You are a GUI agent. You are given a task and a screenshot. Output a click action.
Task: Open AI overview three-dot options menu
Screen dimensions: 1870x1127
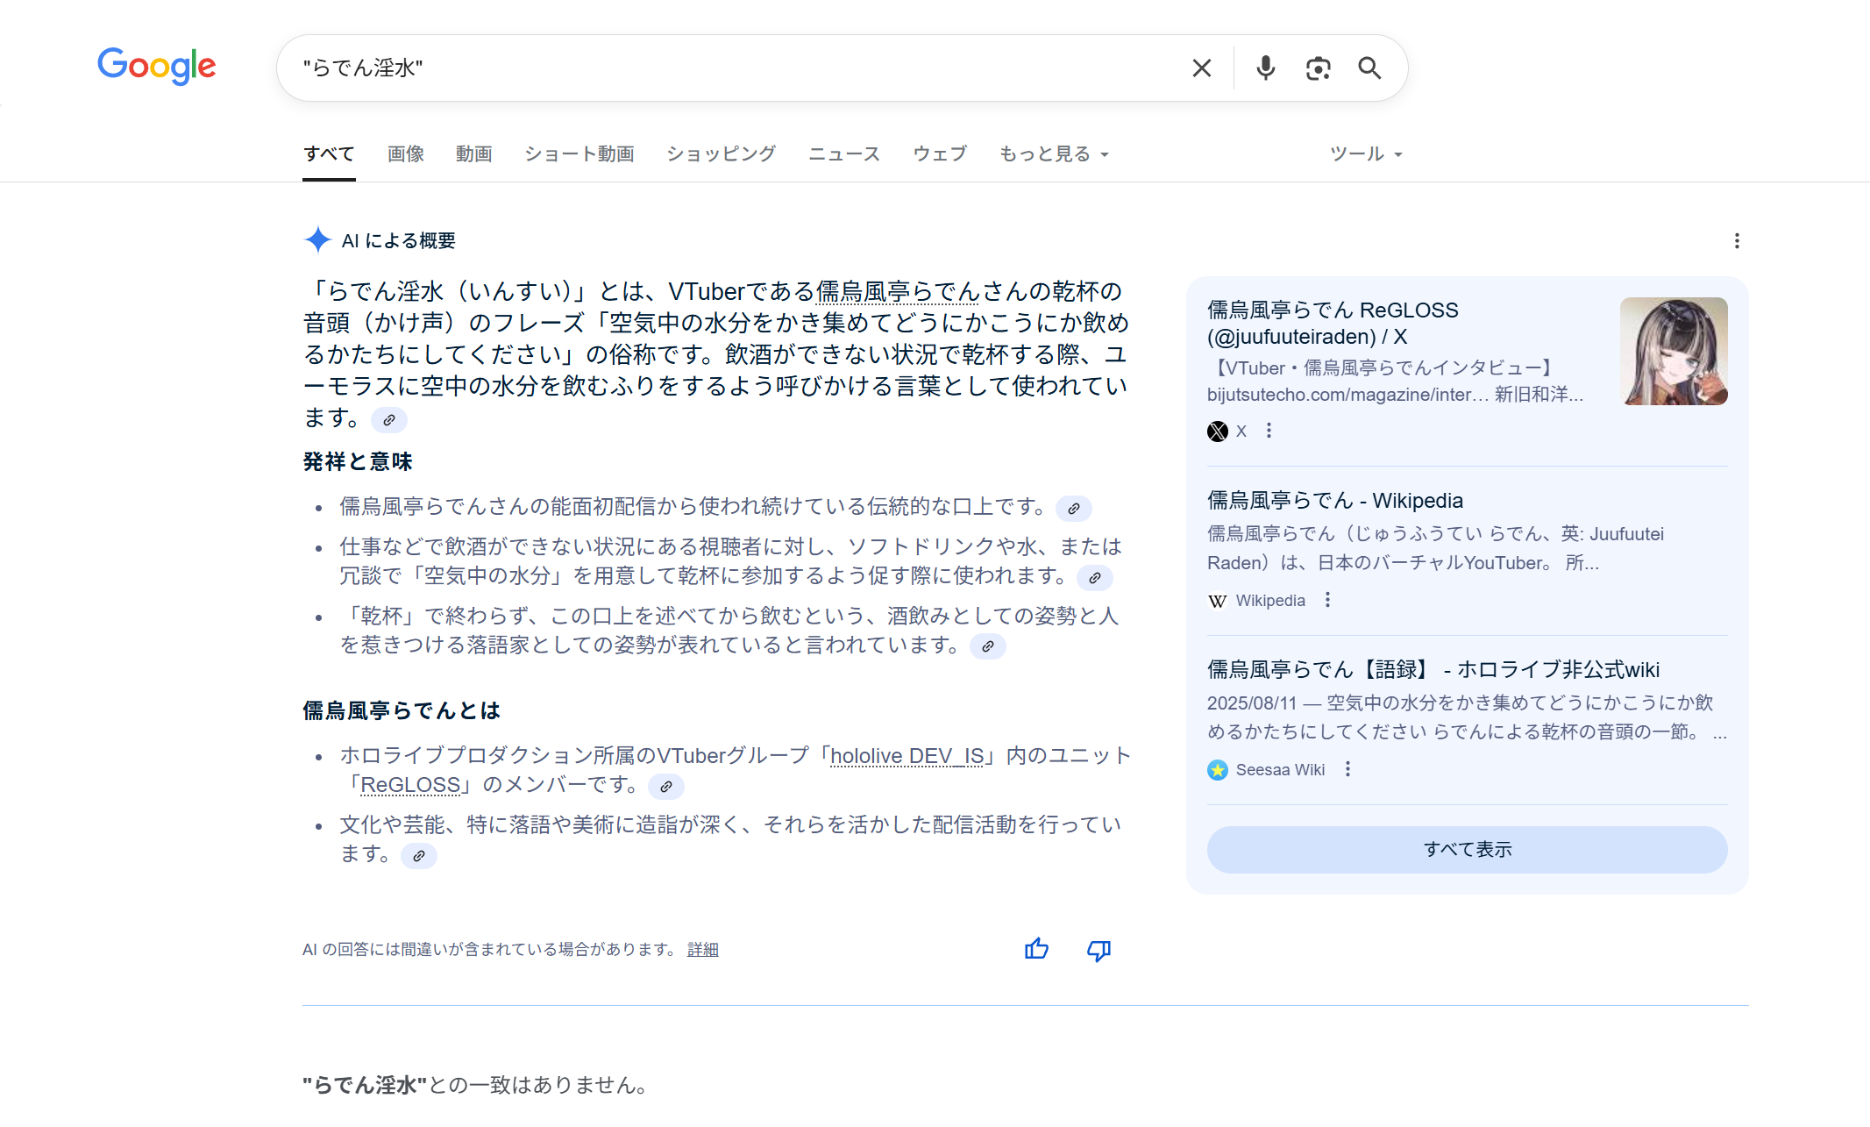pos(1737,241)
